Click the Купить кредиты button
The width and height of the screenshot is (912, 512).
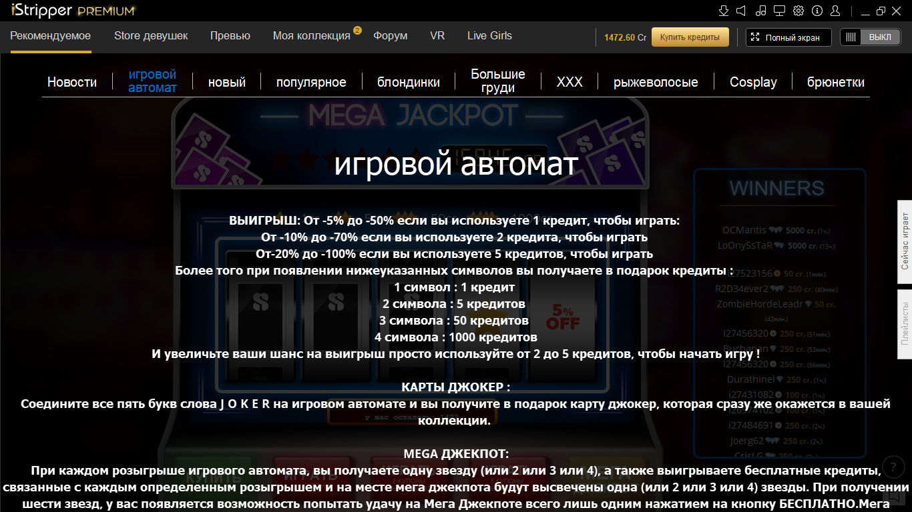click(x=690, y=37)
